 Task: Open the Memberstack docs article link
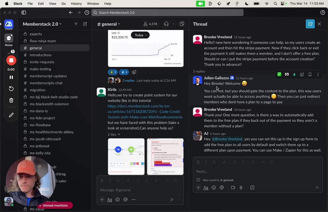[145, 112]
